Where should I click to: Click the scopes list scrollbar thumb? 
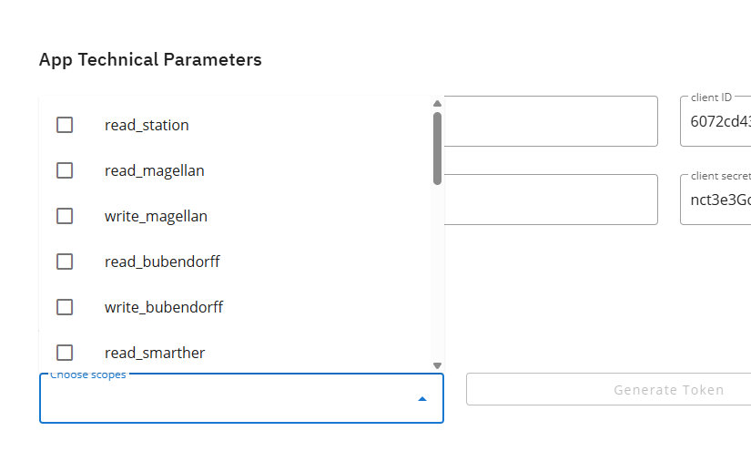(437, 146)
